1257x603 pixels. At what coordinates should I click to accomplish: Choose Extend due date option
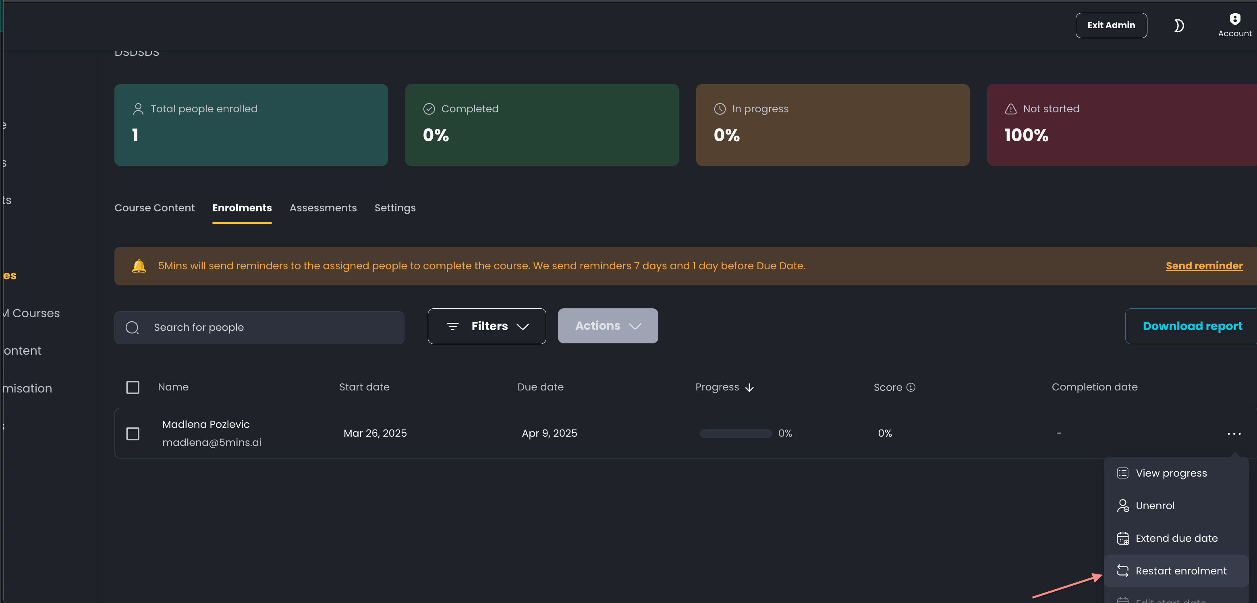pos(1176,538)
